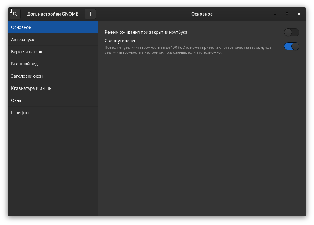Switch to the Внешний вид section

pos(53,64)
